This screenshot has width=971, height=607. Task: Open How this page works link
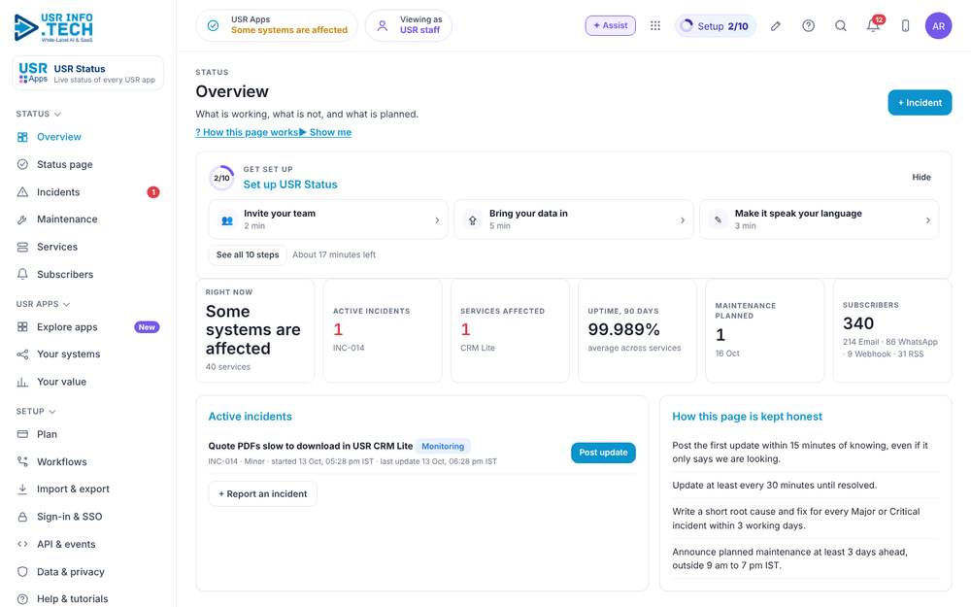tap(247, 132)
